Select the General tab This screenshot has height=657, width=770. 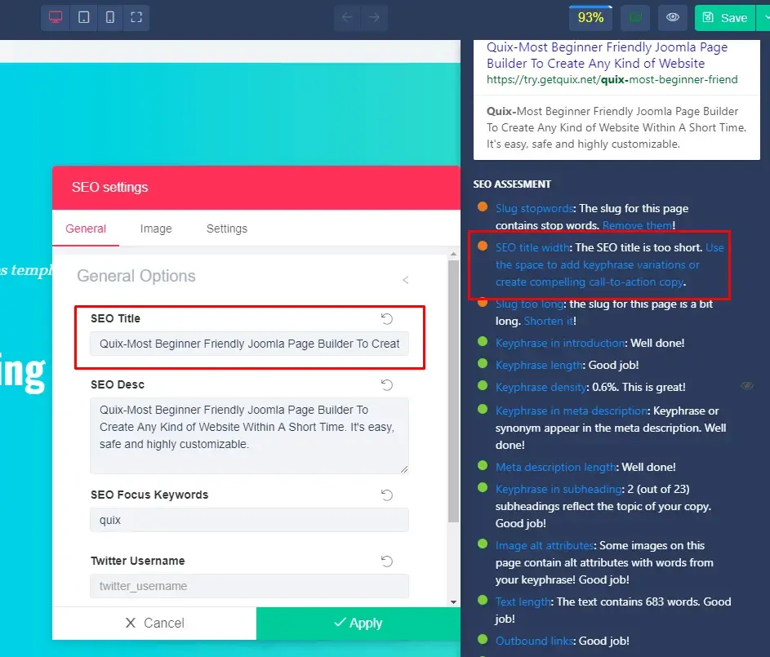pyautogui.click(x=86, y=229)
